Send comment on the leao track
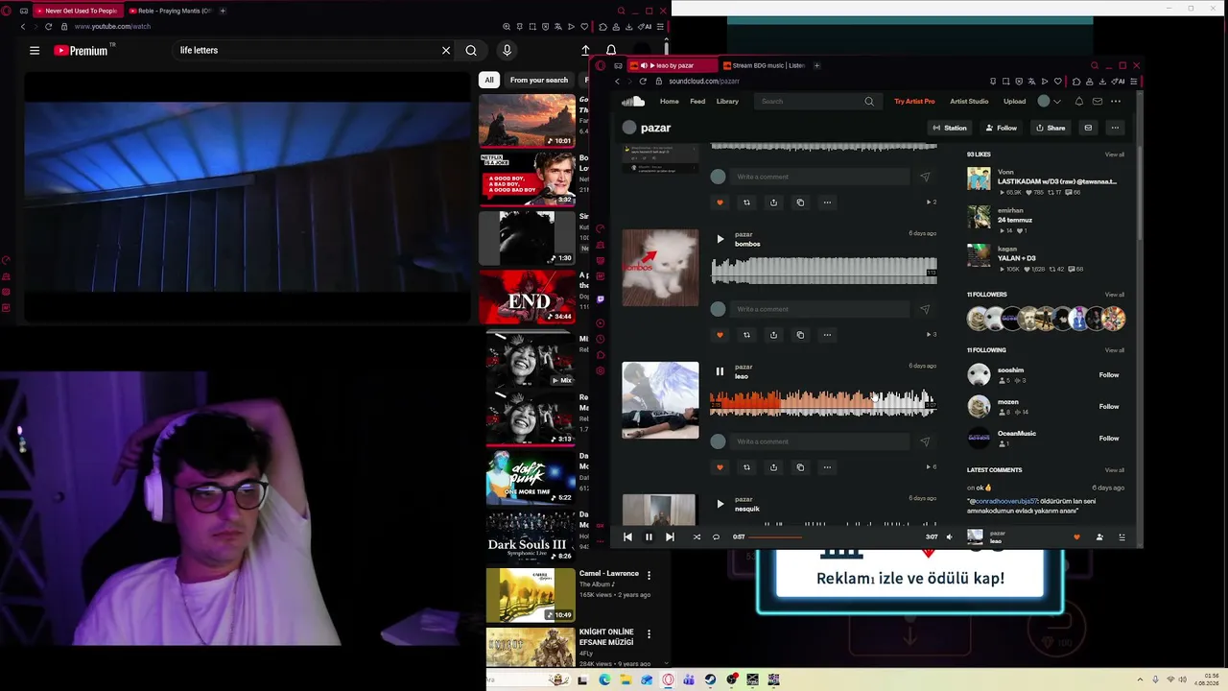This screenshot has width=1228, height=691. 925,441
